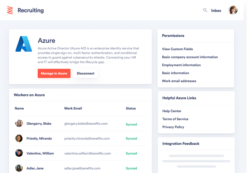The height and width of the screenshot is (173, 247).
Task: Click the Recruiting page title
Action: pyautogui.click(x=30, y=10)
